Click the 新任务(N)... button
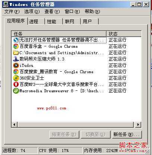The width and height of the screenshot is (152, 155). point(127,134)
